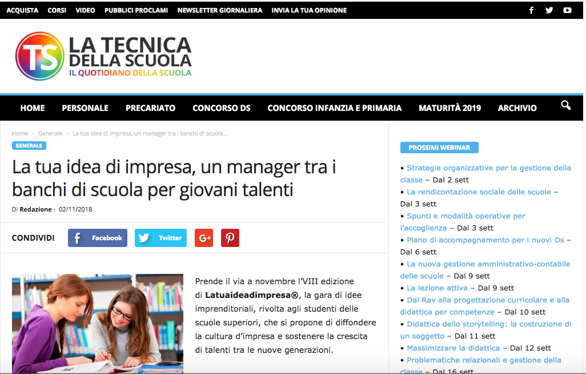Open the Precariato menu item
Image resolution: width=586 pixels, height=374 pixels.
[x=150, y=108]
